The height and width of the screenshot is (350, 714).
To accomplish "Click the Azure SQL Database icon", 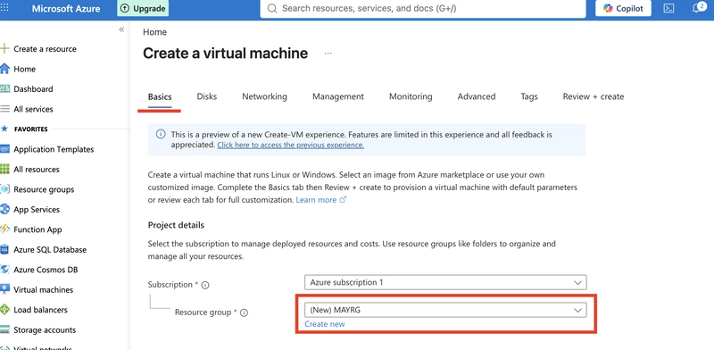I will tap(4, 249).
